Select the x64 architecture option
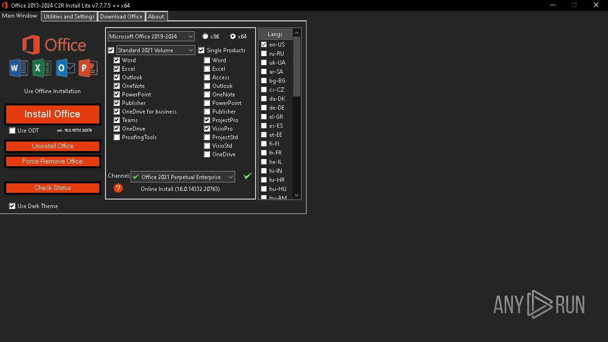Image resolution: width=608 pixels, height=342 pixels. [x=233, y=37]
